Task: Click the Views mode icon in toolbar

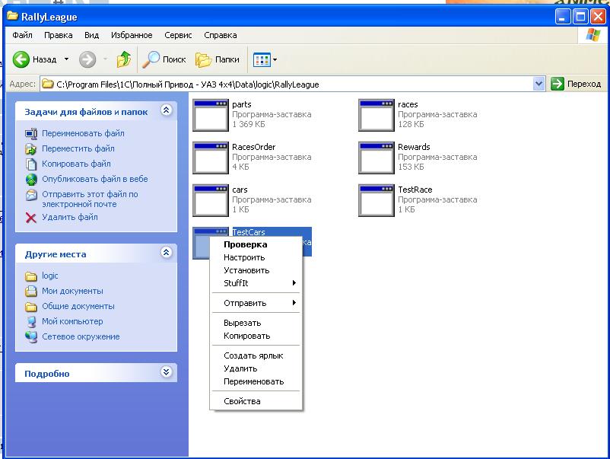Action: pos(262,60)
